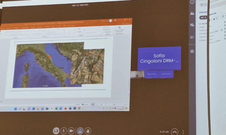Viewport: 226px width, 135px height.
Task: Open the participants panel icon
Action: point(192,13)
